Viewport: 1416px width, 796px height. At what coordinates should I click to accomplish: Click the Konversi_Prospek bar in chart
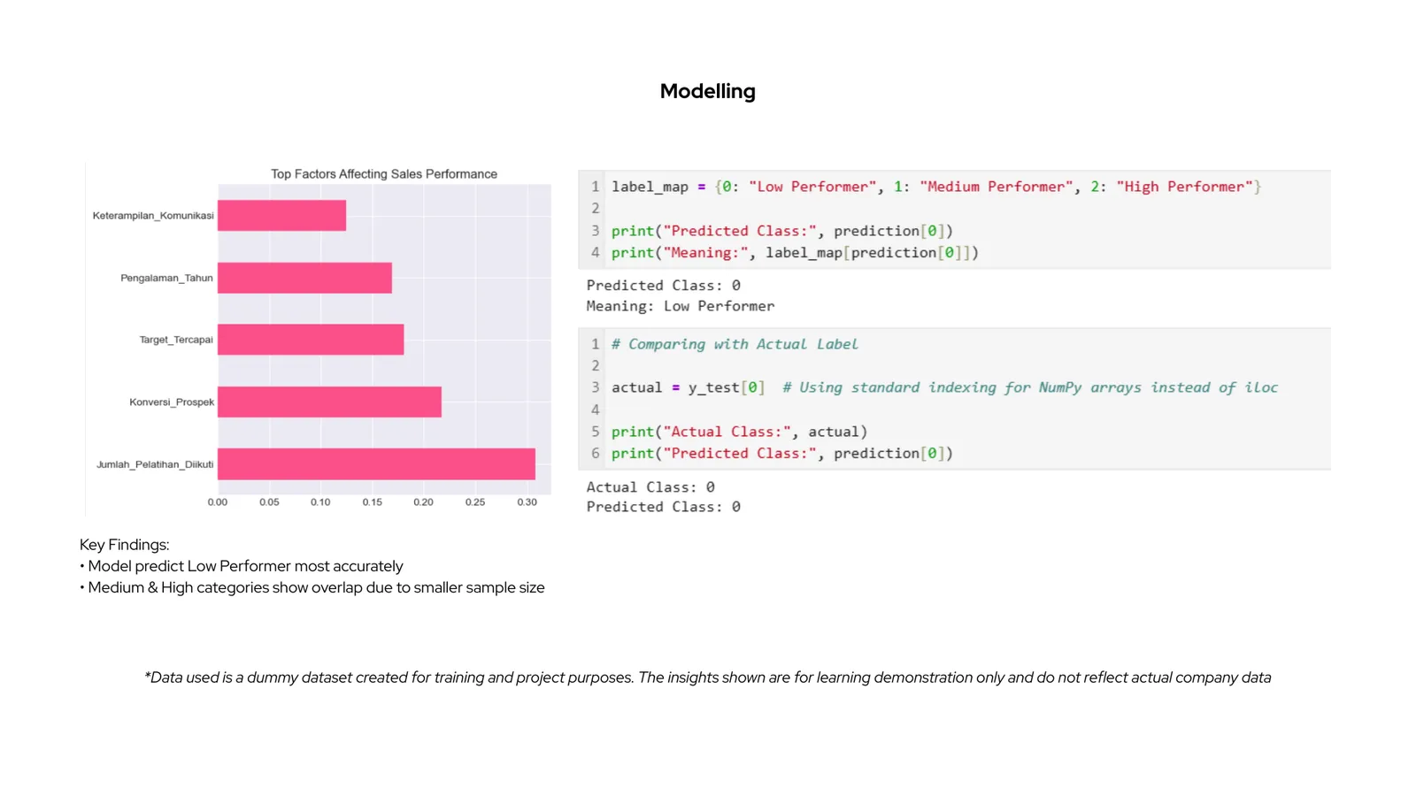coord(329,402)
